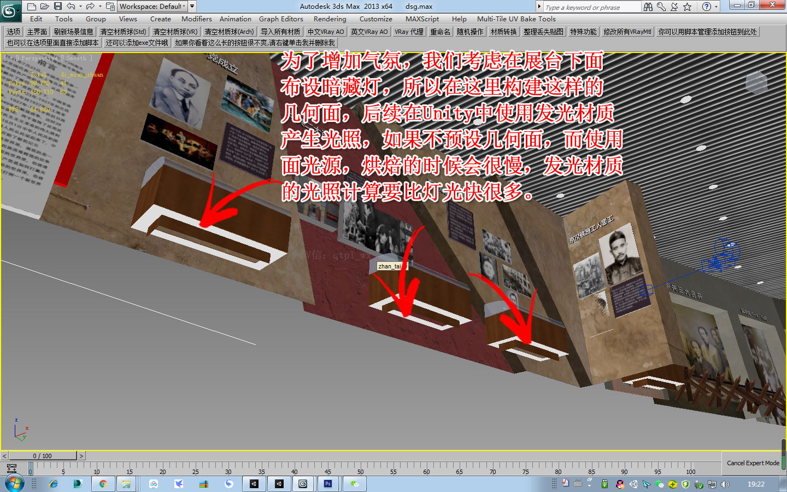
Task: Click the VRay 代理 button
Action: (x=409, y=32)
